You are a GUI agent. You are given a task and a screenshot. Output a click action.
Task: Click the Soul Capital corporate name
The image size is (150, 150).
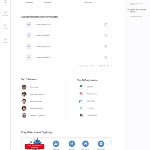(92, 115)
